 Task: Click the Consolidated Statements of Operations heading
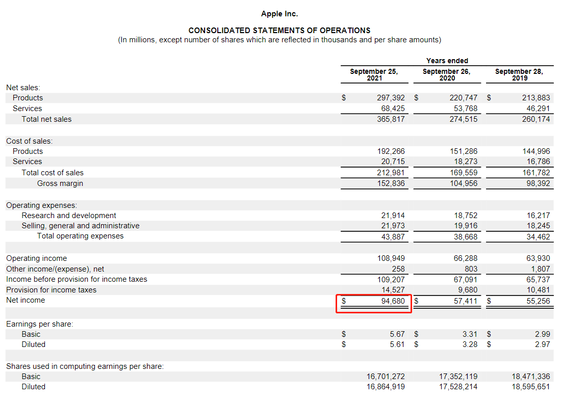[x=279, y=31]
